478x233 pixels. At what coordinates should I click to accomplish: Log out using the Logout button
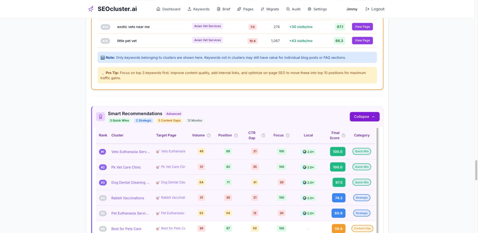click(x=375, y=9)
